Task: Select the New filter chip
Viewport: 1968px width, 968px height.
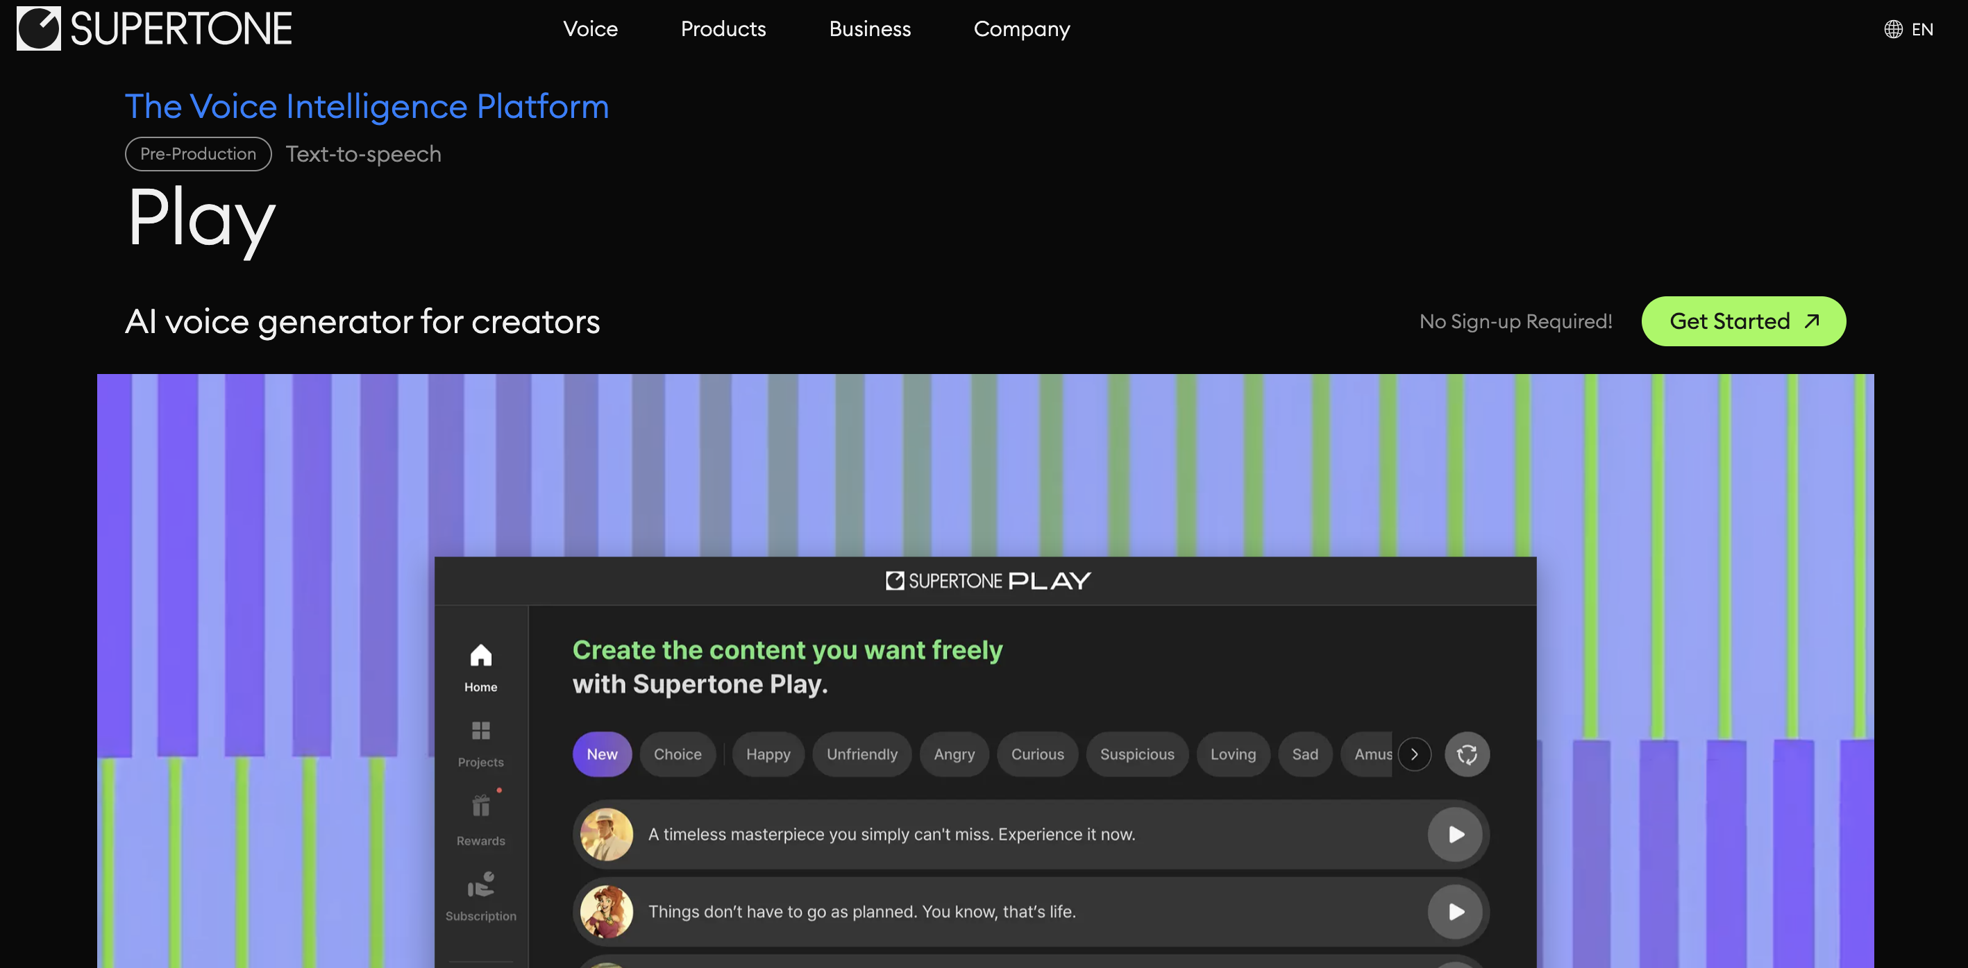Action: (602, 754)
